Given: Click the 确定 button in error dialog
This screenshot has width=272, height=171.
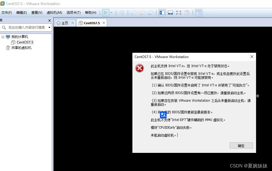Looking at the screenshot, I should tap(241, 145).
